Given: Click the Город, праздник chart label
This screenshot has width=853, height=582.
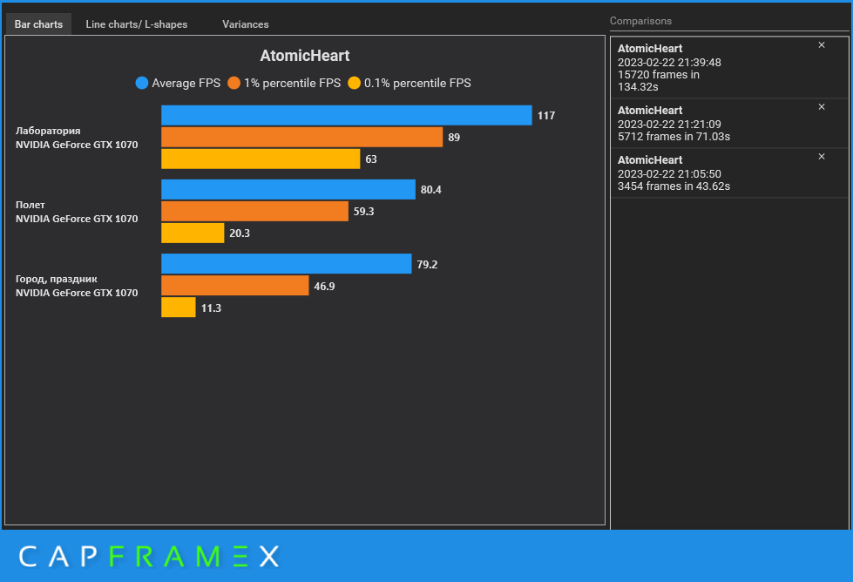Looking at the screenshot, I should pos(56,279).
